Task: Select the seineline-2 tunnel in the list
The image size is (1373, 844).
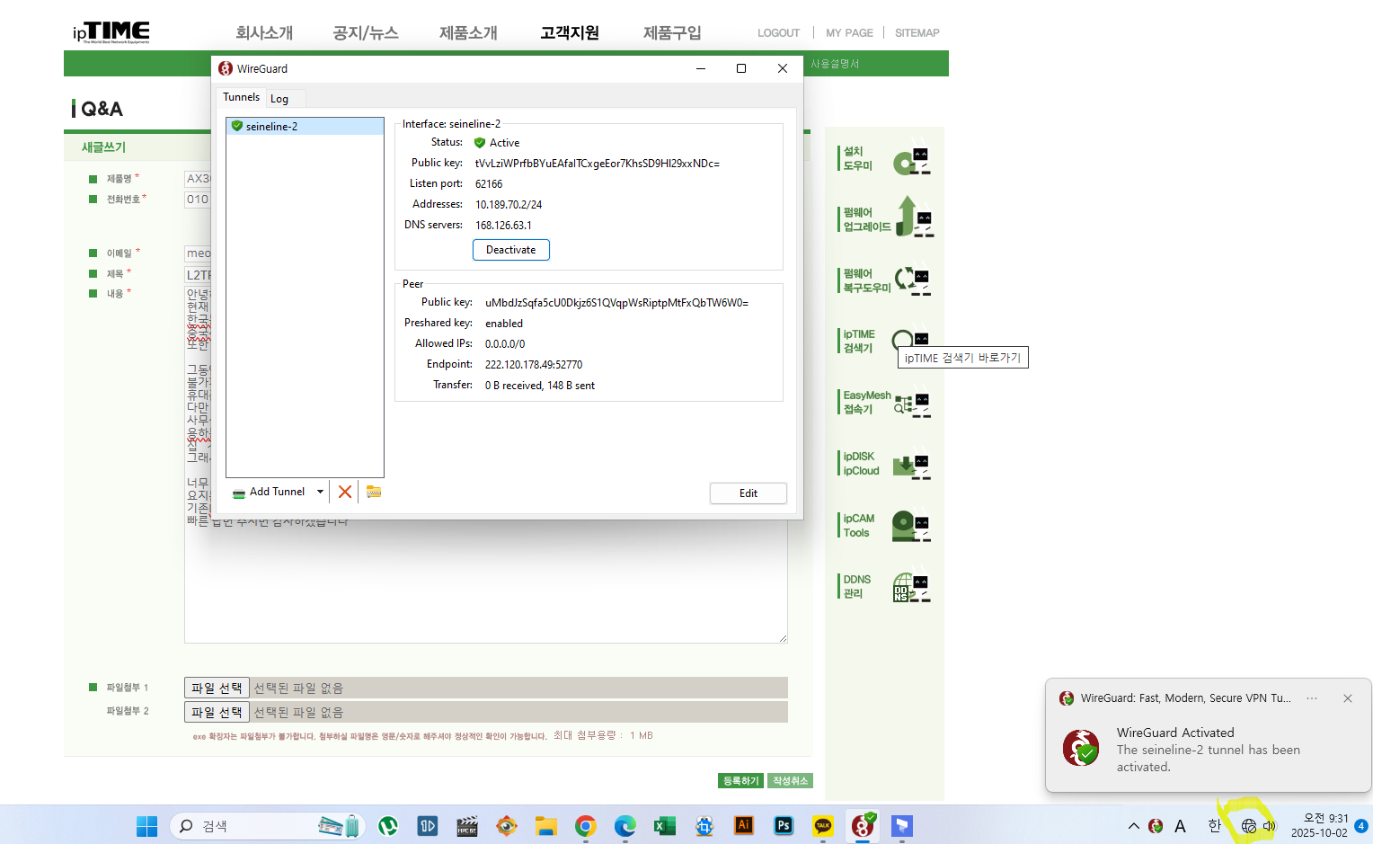Action: coord(305,127)
